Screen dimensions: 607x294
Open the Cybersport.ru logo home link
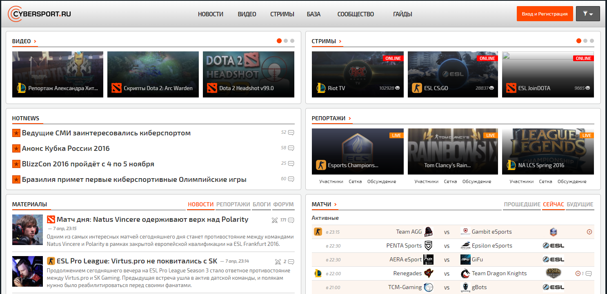point(40,14)
